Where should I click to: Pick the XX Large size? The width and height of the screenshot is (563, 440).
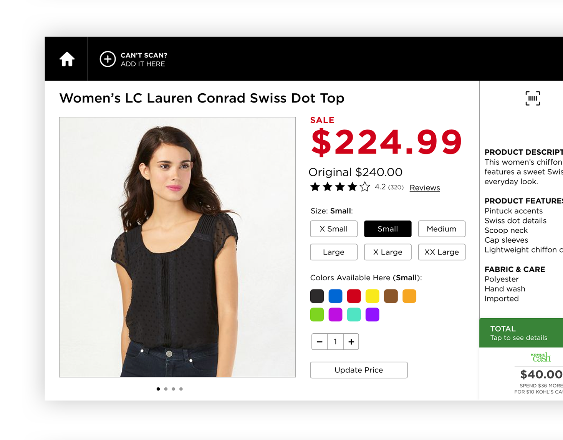click(x=441, y=252)
